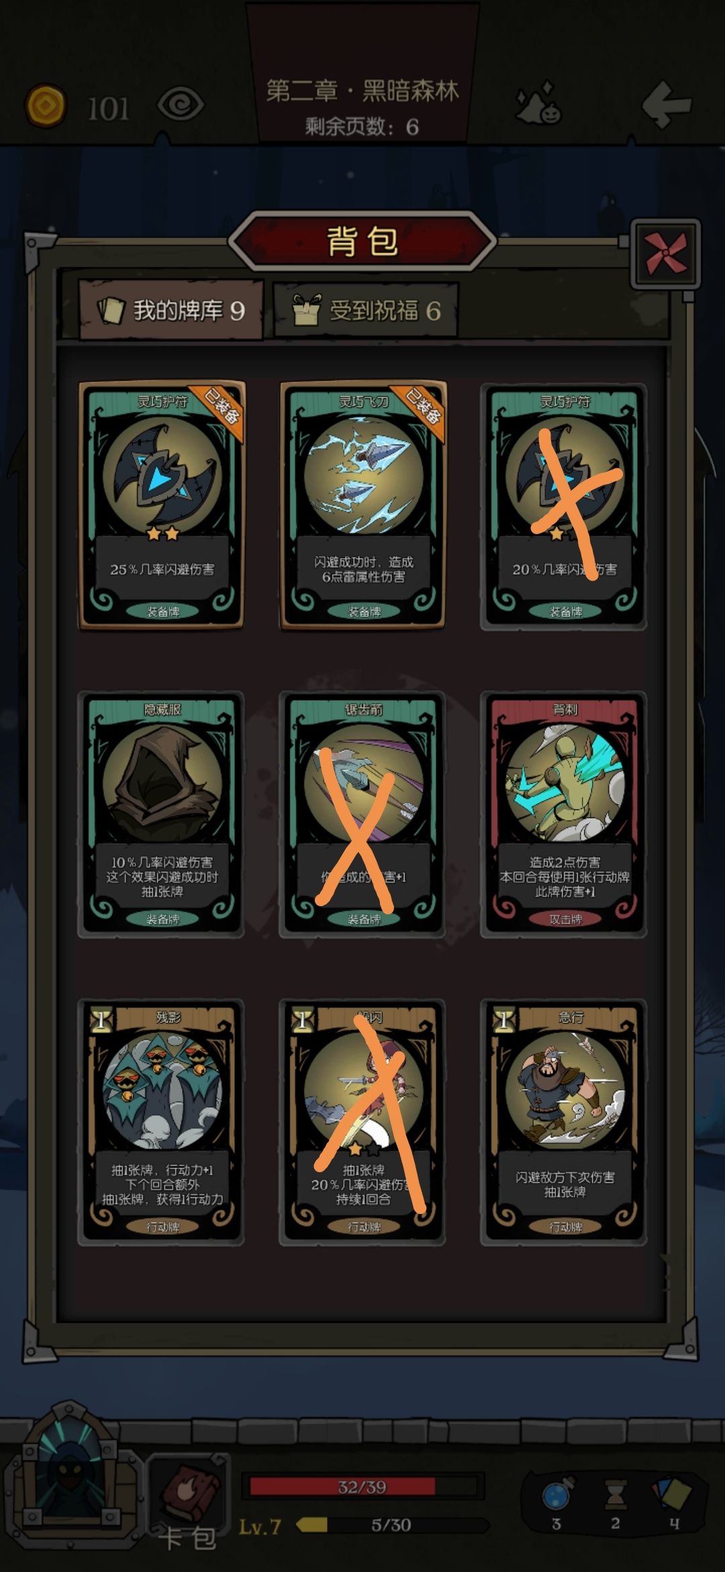This screenshot has width=725, height=1572.
Task: Select the 灵巧飞刀 lightning card
Action: pos(363,505)
